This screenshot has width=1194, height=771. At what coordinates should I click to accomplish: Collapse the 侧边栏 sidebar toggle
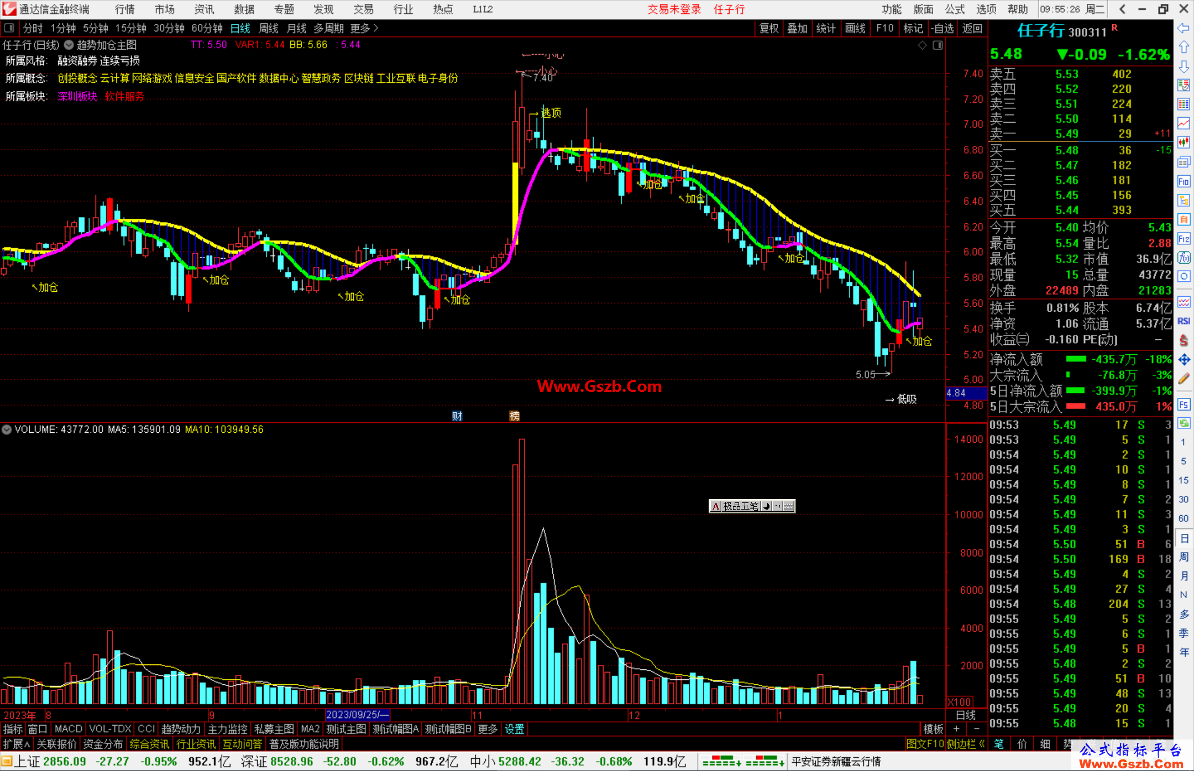pos(966,744)
